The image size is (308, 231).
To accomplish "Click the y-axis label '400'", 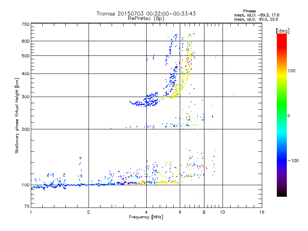I will [25, 74].
